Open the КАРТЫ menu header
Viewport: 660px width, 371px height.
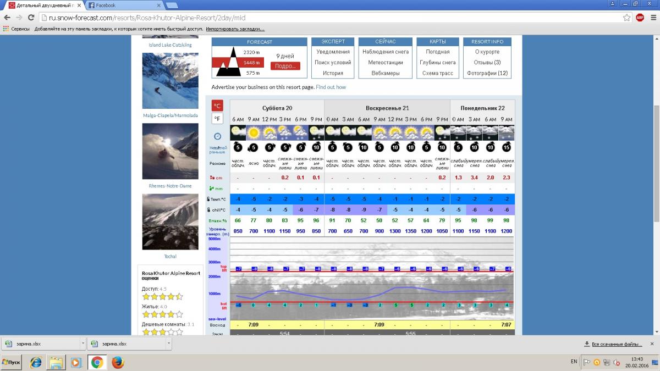tap(438, 42)
